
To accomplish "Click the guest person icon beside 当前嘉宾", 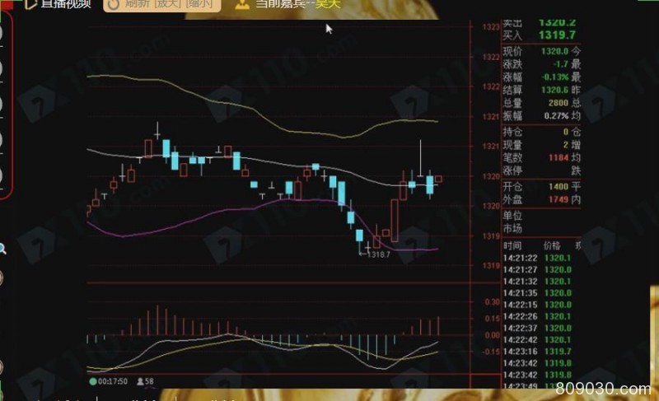I will click(241, 4).
